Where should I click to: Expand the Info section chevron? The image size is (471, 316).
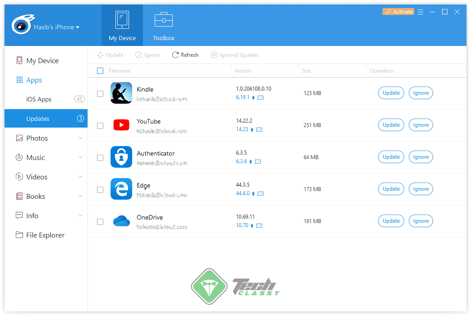(81, 215)
